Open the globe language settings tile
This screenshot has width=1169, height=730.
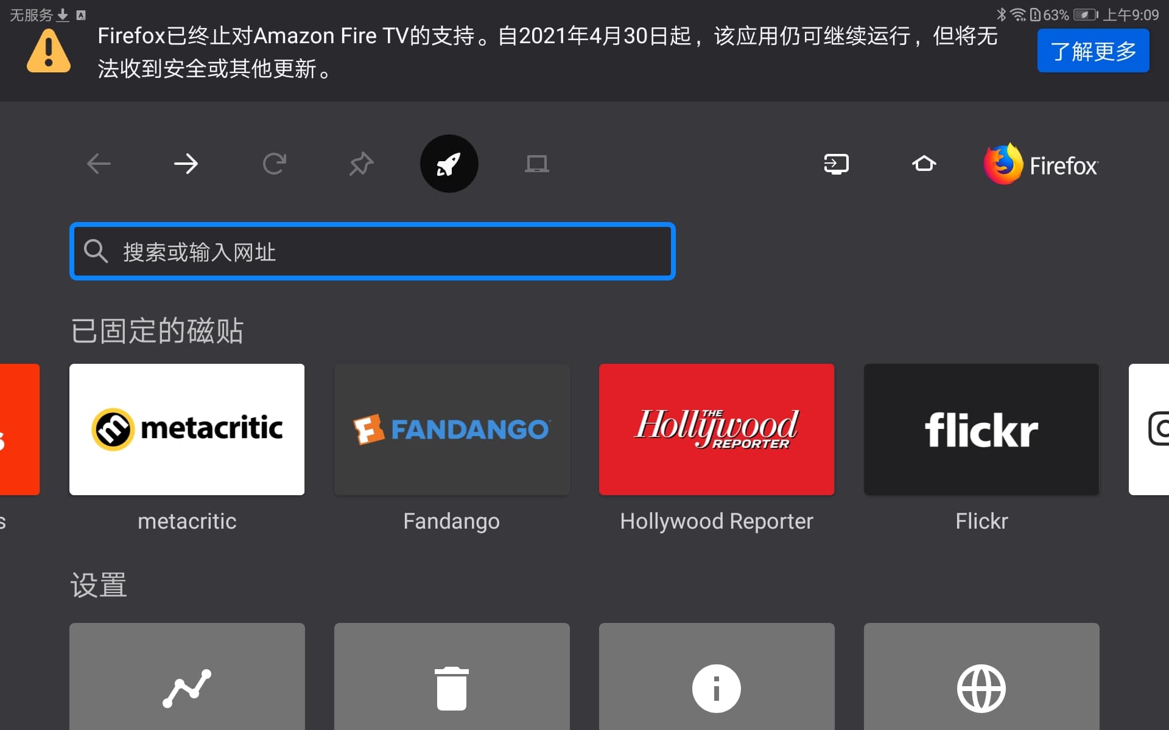[x=981, y=676]
